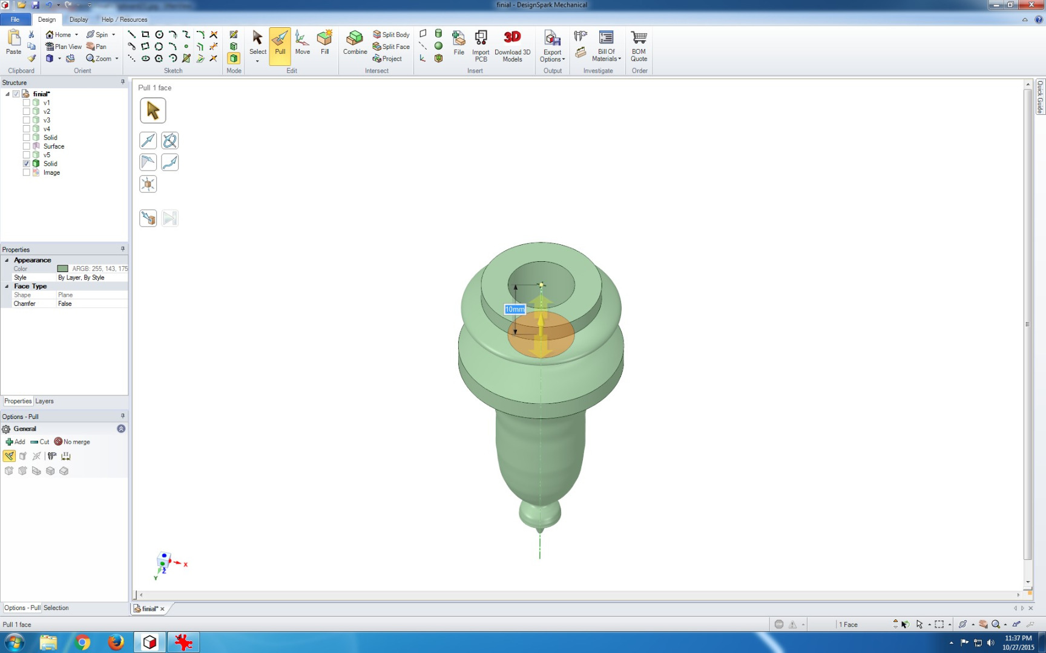
Task: Select the finial document tab
Action: 150,609
